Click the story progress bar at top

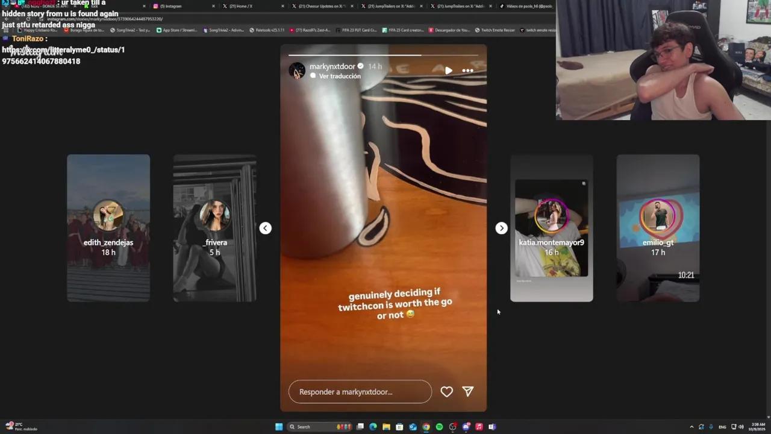383,55
